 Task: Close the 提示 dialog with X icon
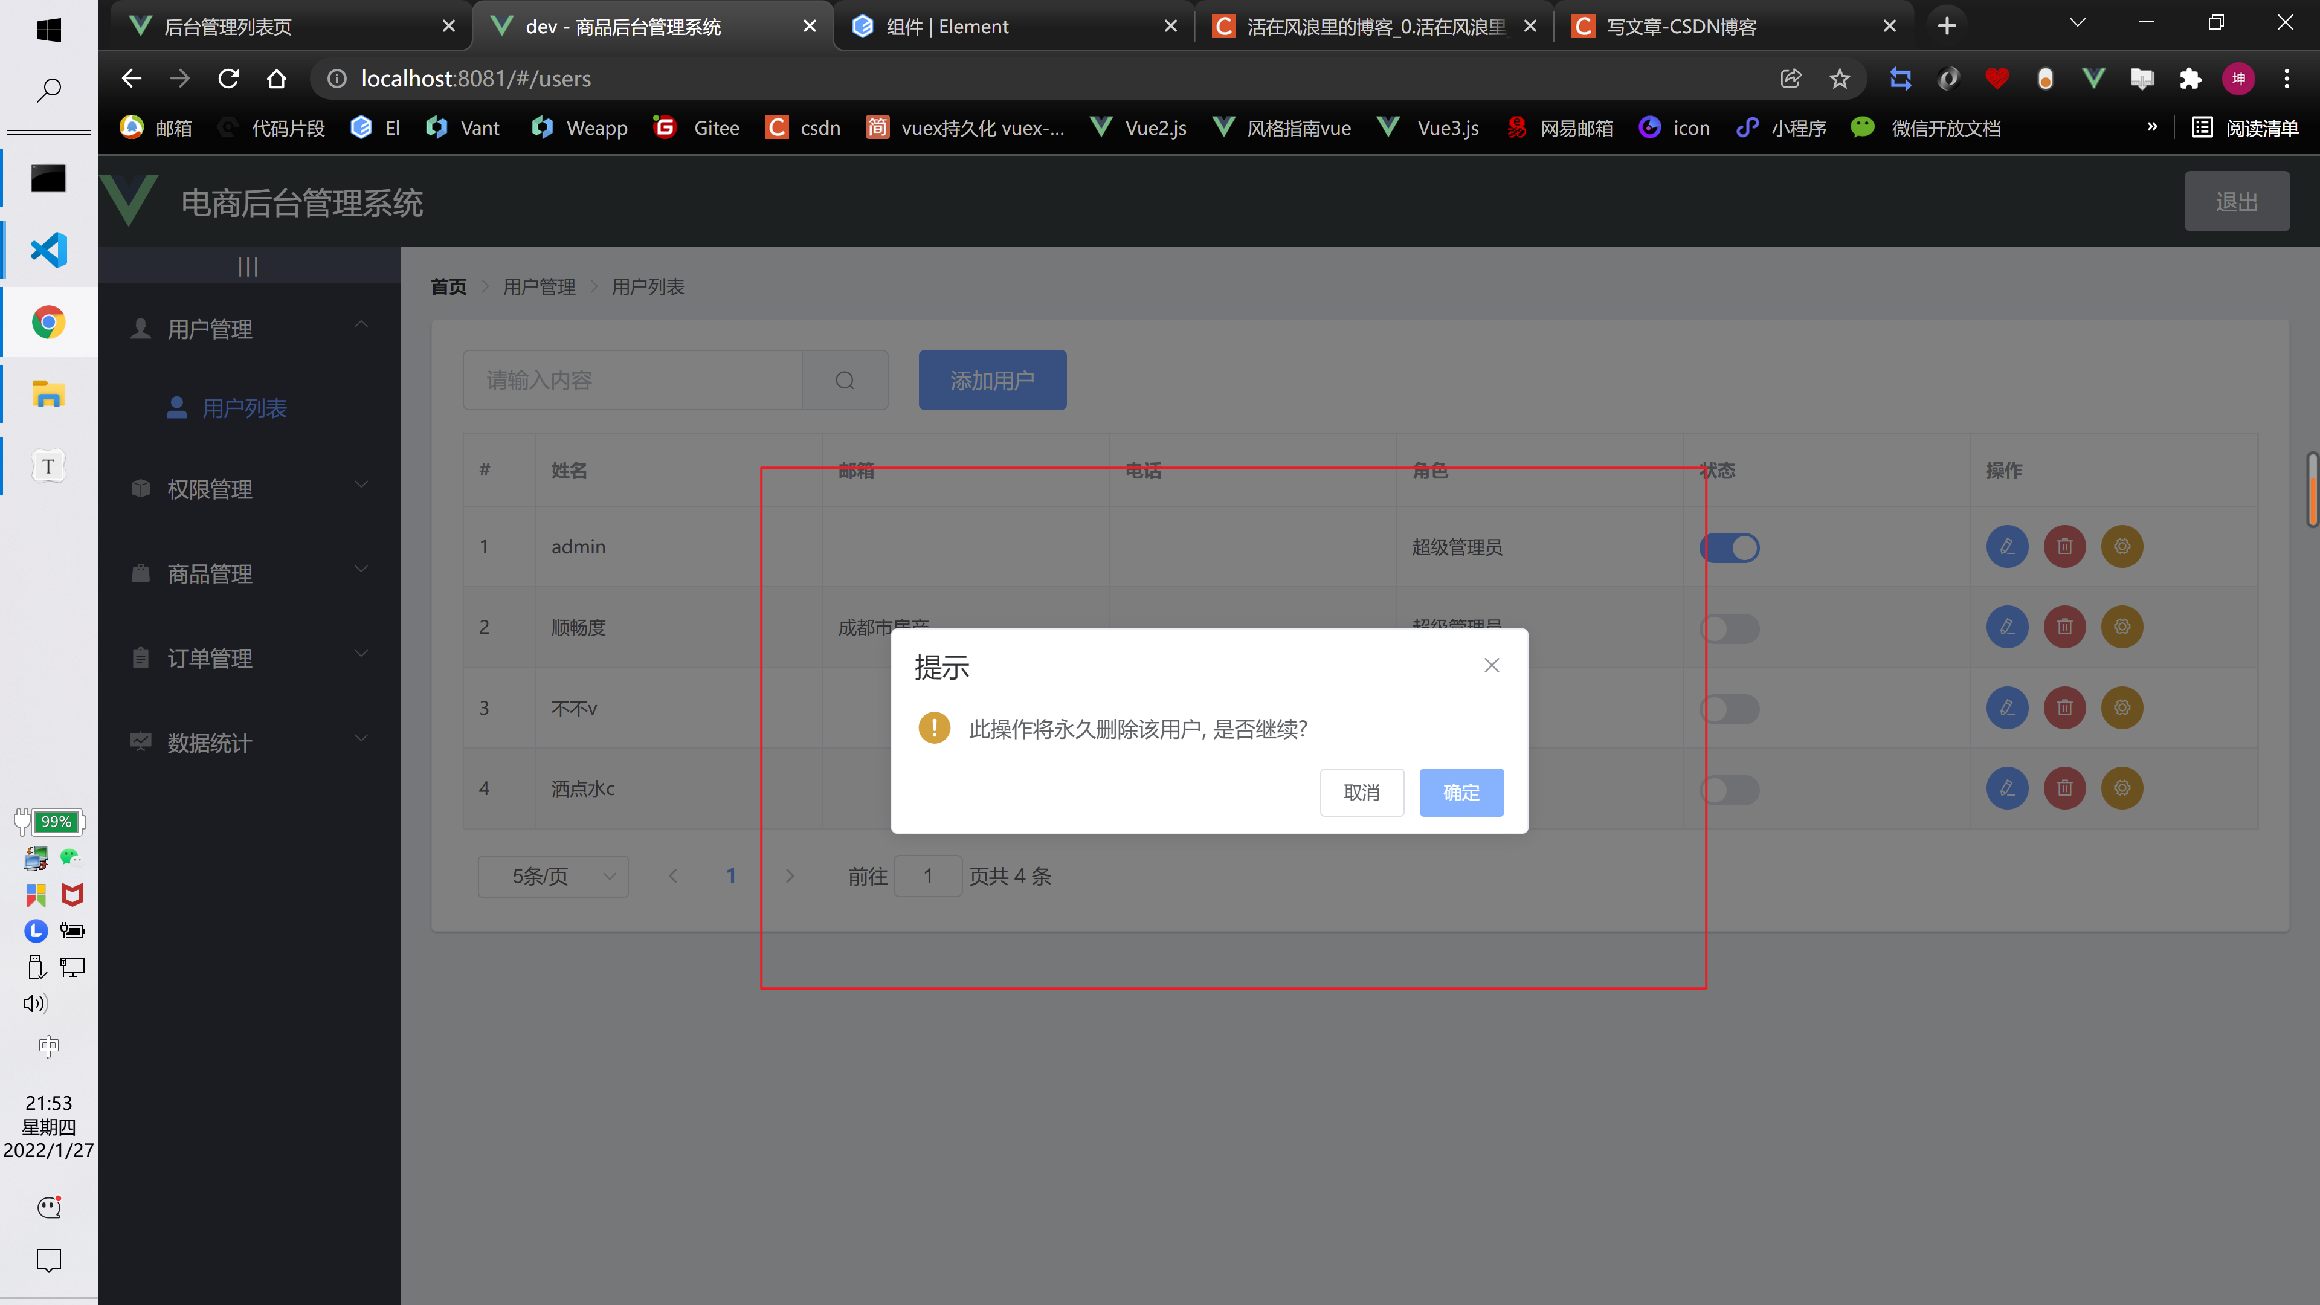tap(1492, 666)
